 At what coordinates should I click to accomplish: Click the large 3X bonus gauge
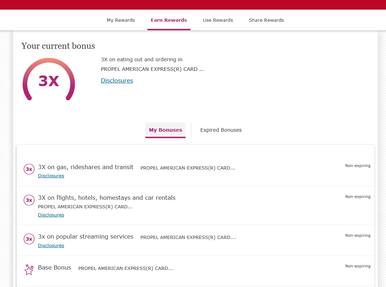tap(49, 79)
